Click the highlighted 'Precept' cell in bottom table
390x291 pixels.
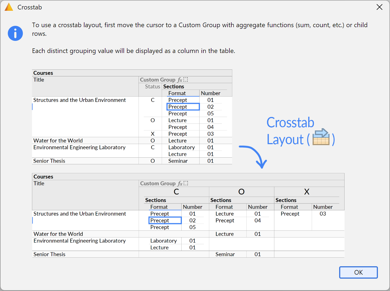point(165,221)
